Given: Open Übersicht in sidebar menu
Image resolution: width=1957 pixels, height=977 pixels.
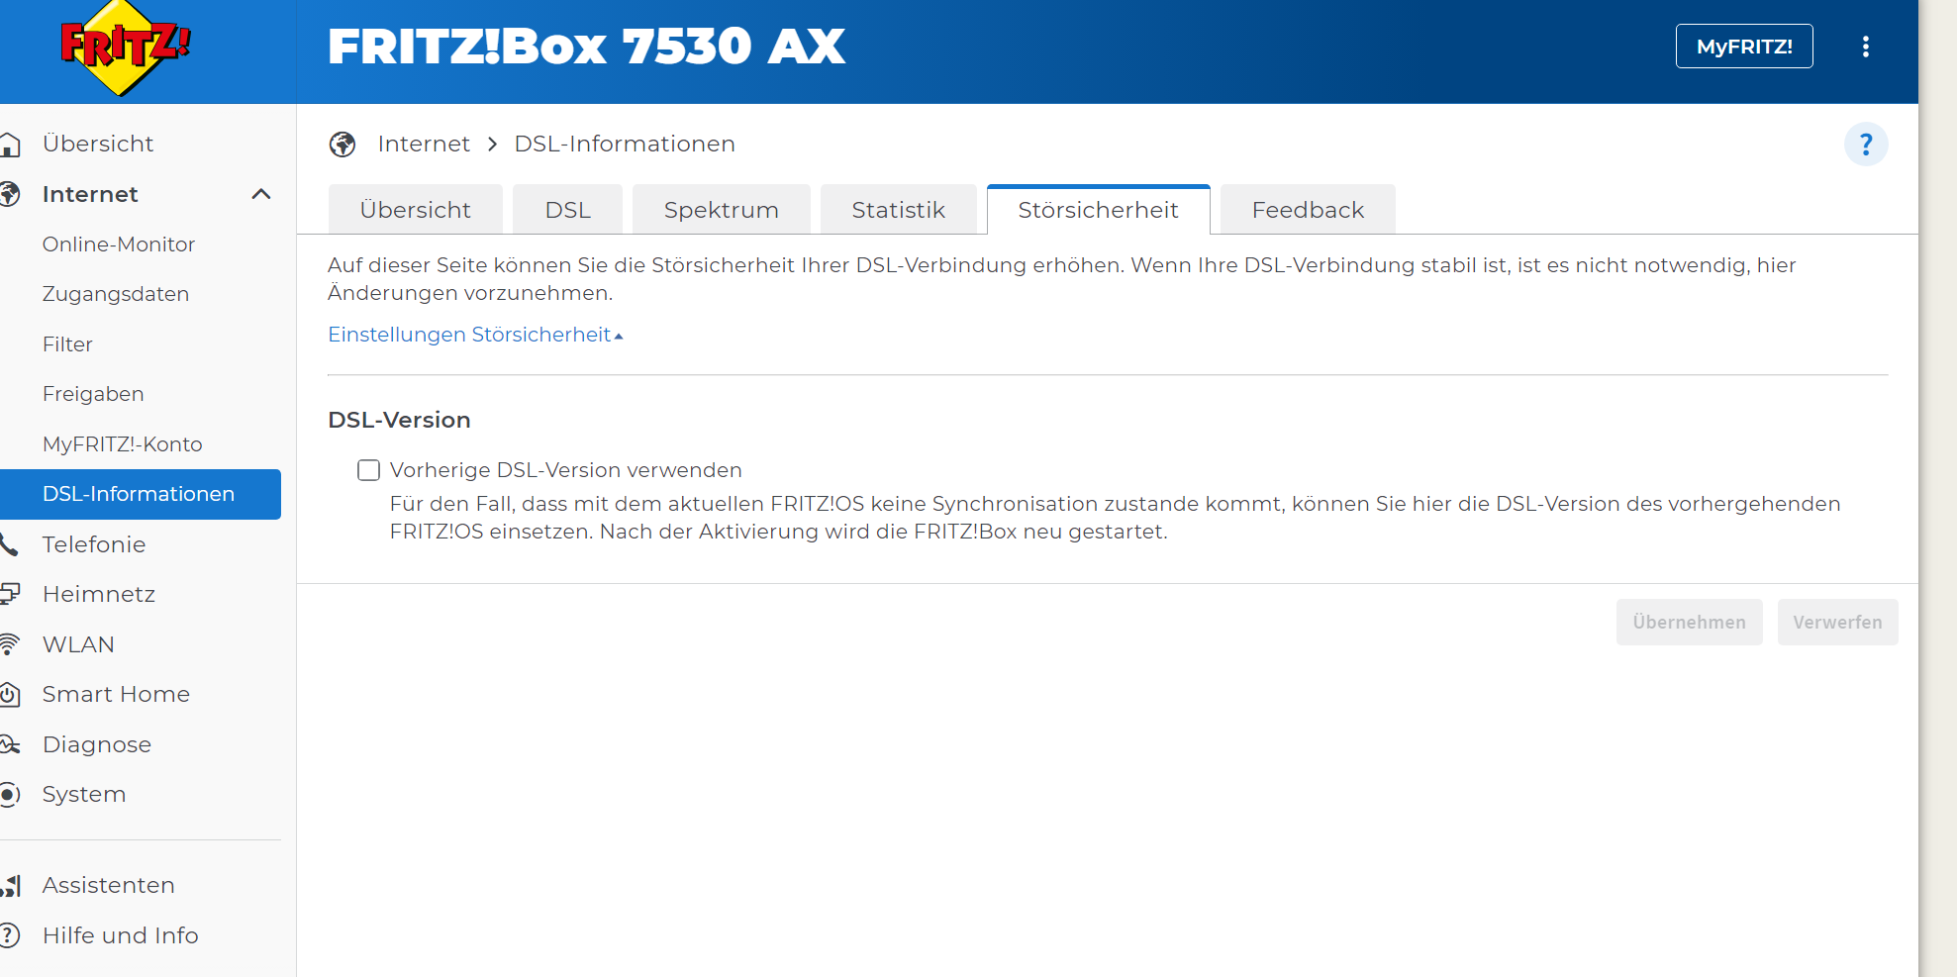Looking at the screenshot, I should [x=98, y=145].
